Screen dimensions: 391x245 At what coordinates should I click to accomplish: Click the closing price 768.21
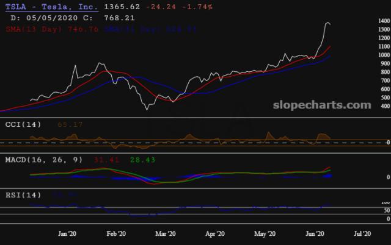tap(119, 18)
